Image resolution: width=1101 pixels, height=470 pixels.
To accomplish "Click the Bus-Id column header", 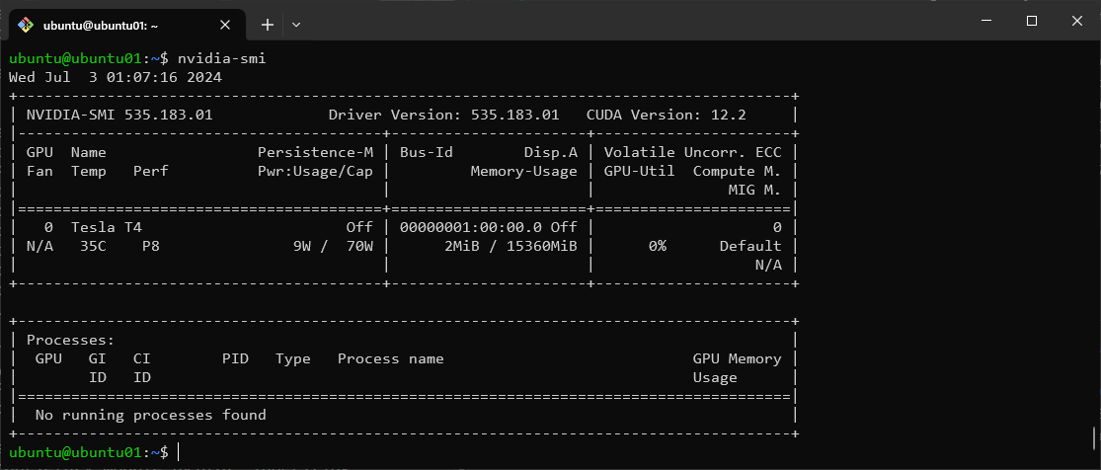I will (427, 152).
